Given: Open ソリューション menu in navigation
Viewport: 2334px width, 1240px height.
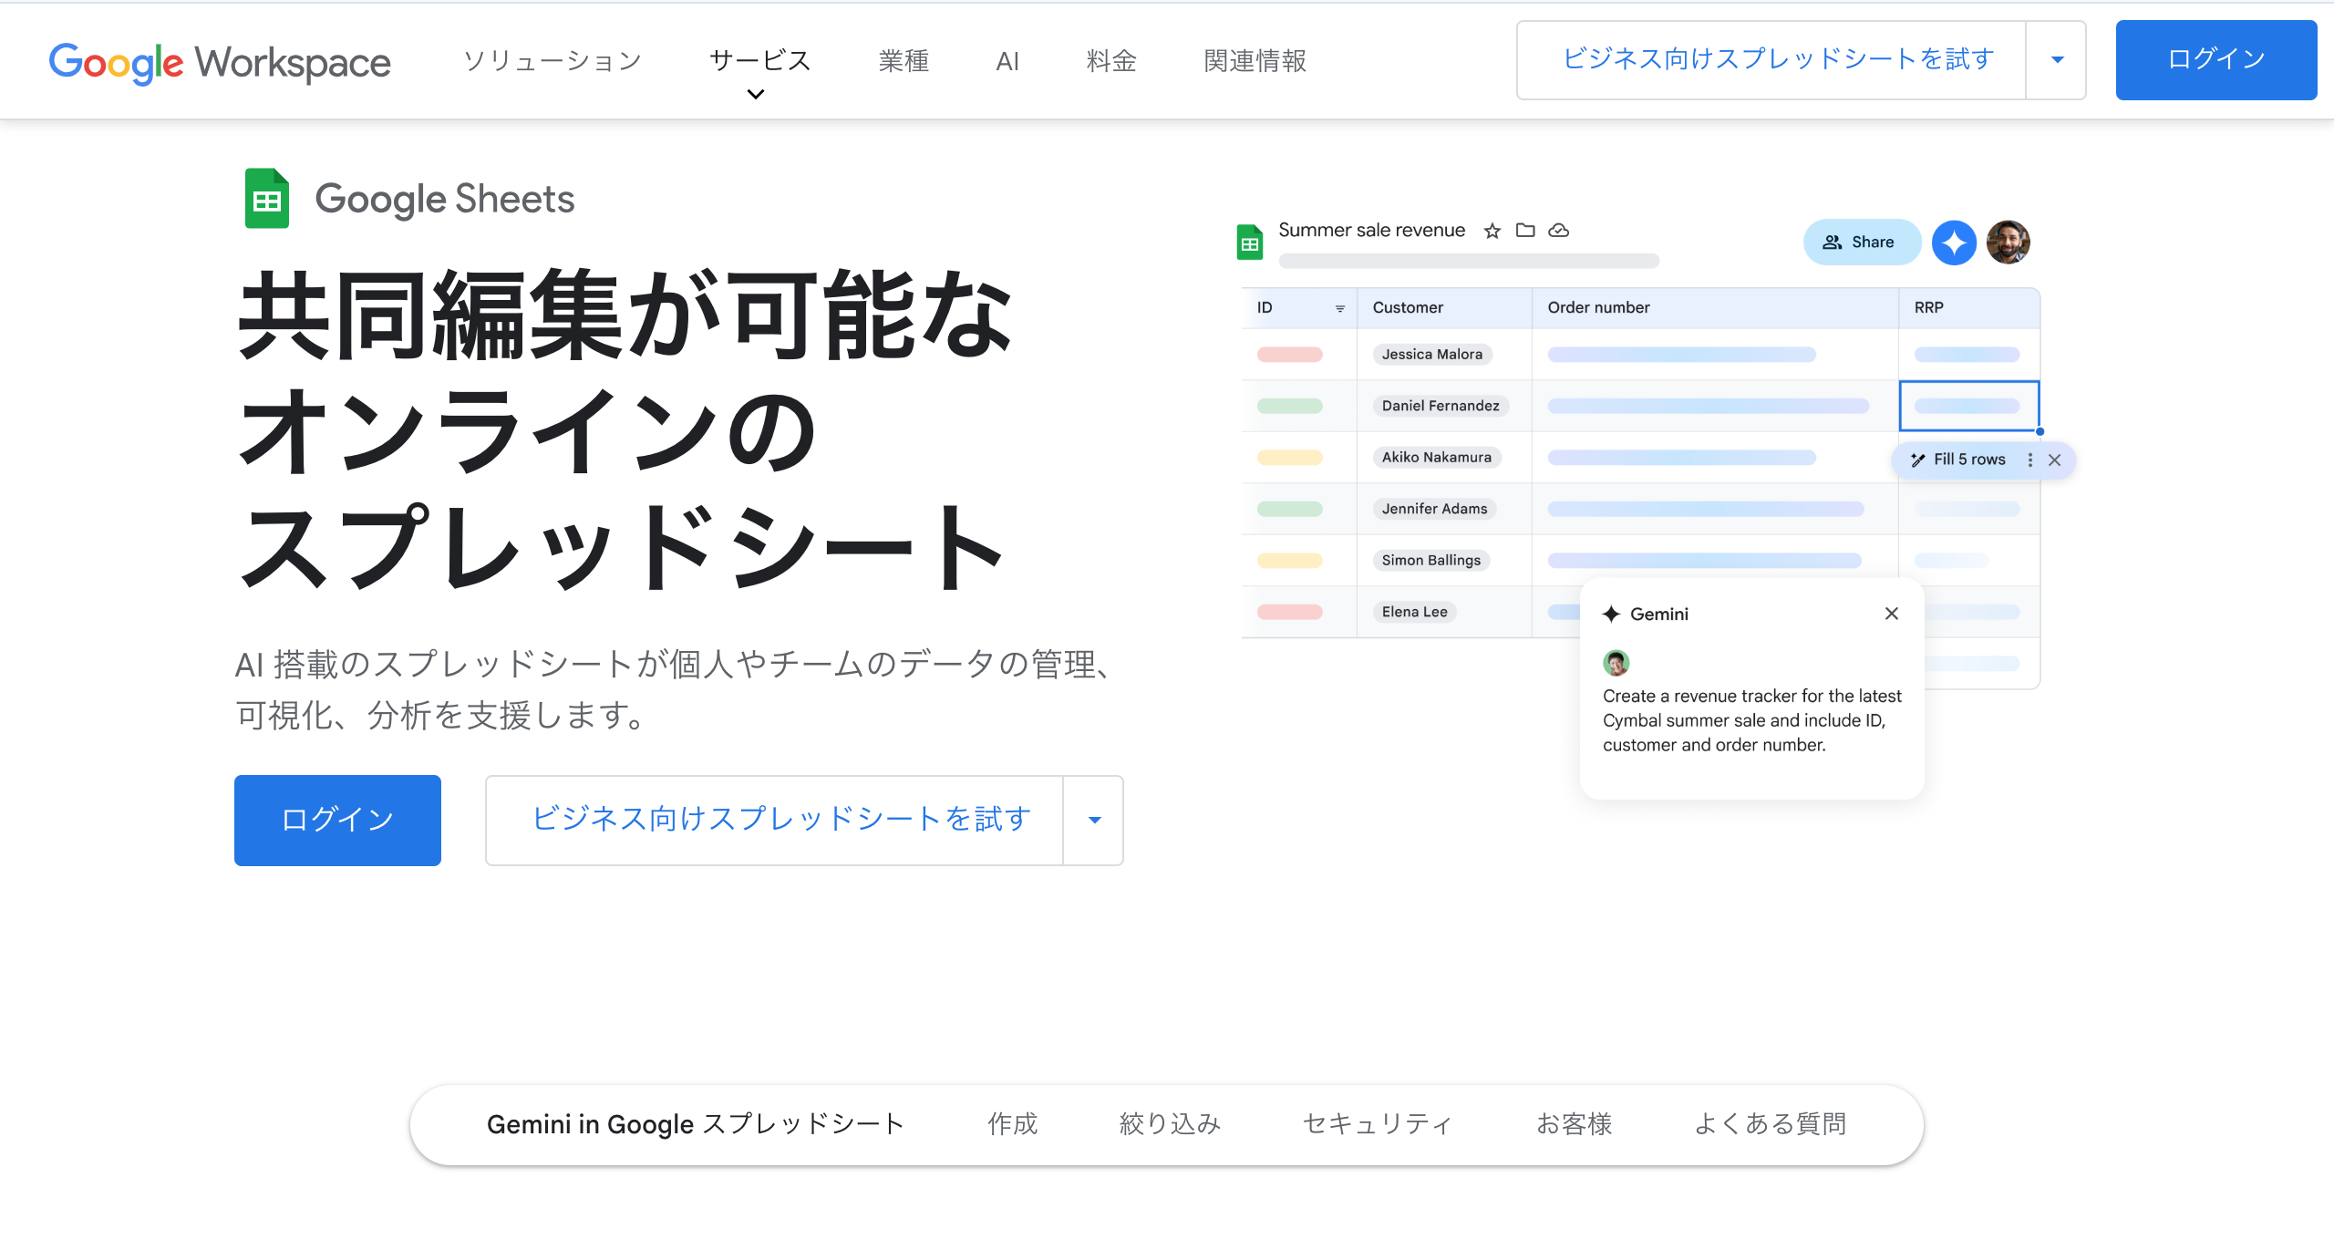Looking at the screenshot, I should [553, 61].
